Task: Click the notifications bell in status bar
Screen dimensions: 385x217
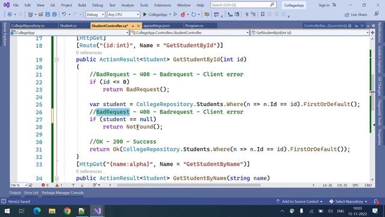Action: pyautogui.click(x=376, y=201)
